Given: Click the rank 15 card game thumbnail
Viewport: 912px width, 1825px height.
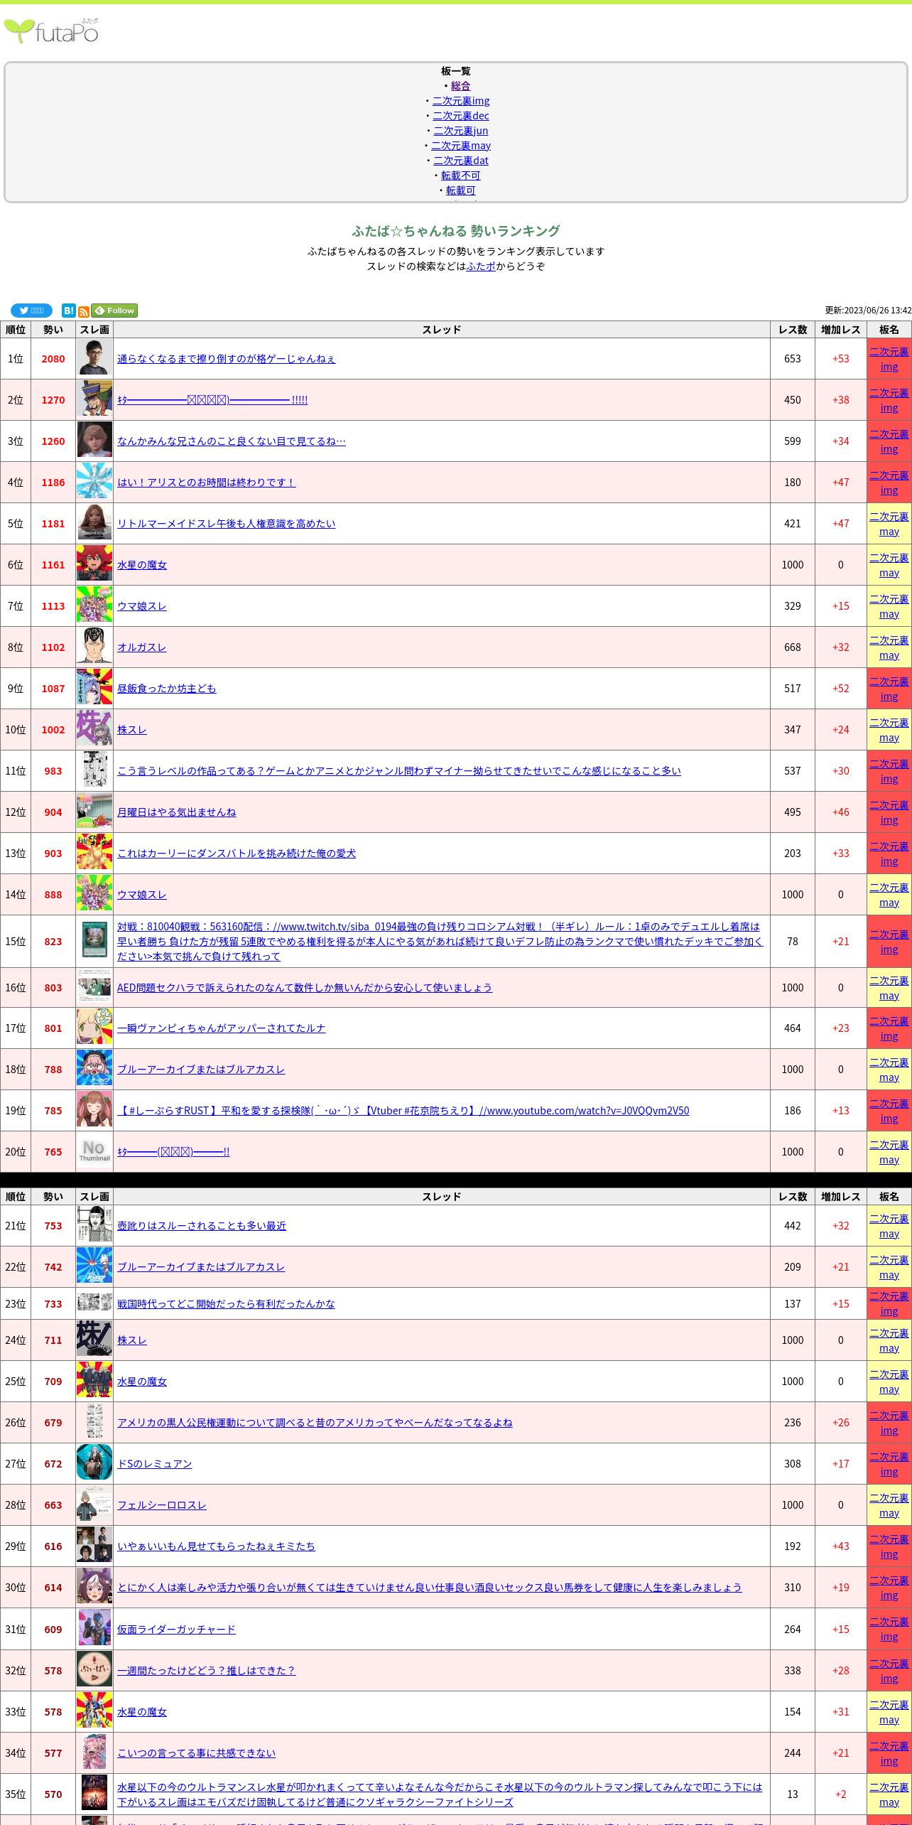Looking at the screenshot, I should 94,941.
